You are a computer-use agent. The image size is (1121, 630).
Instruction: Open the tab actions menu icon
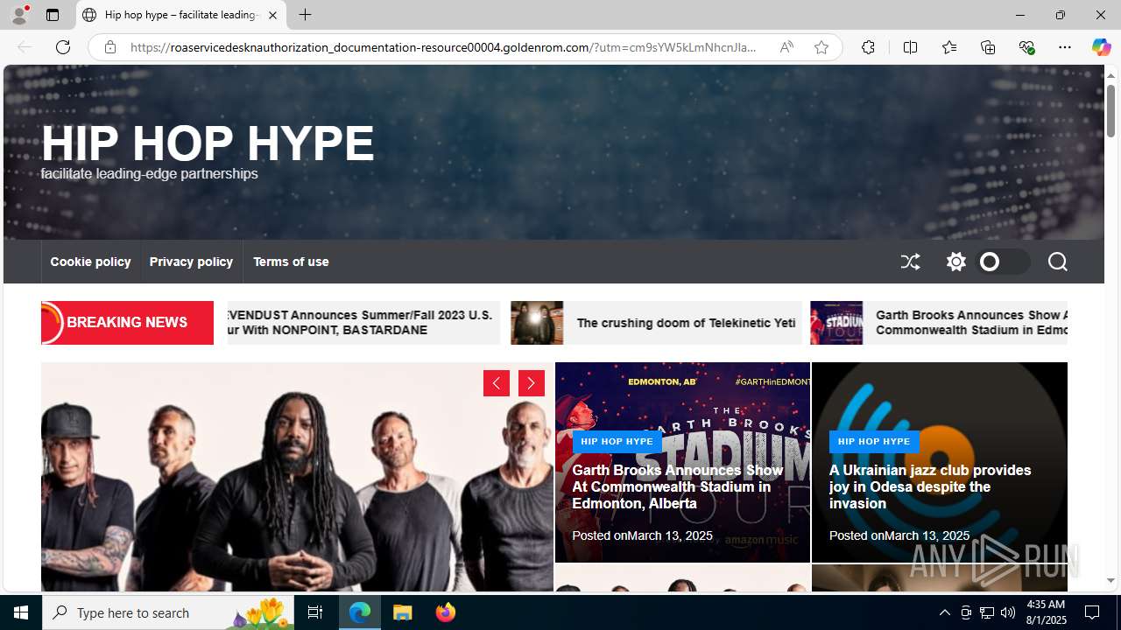(53, 15)
